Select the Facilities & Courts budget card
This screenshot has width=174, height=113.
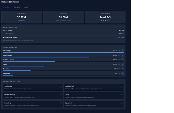(33, 96)
